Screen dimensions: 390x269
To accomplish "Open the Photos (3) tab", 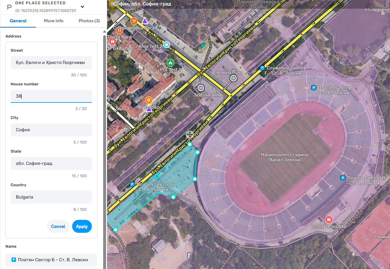I will point(89,21).
